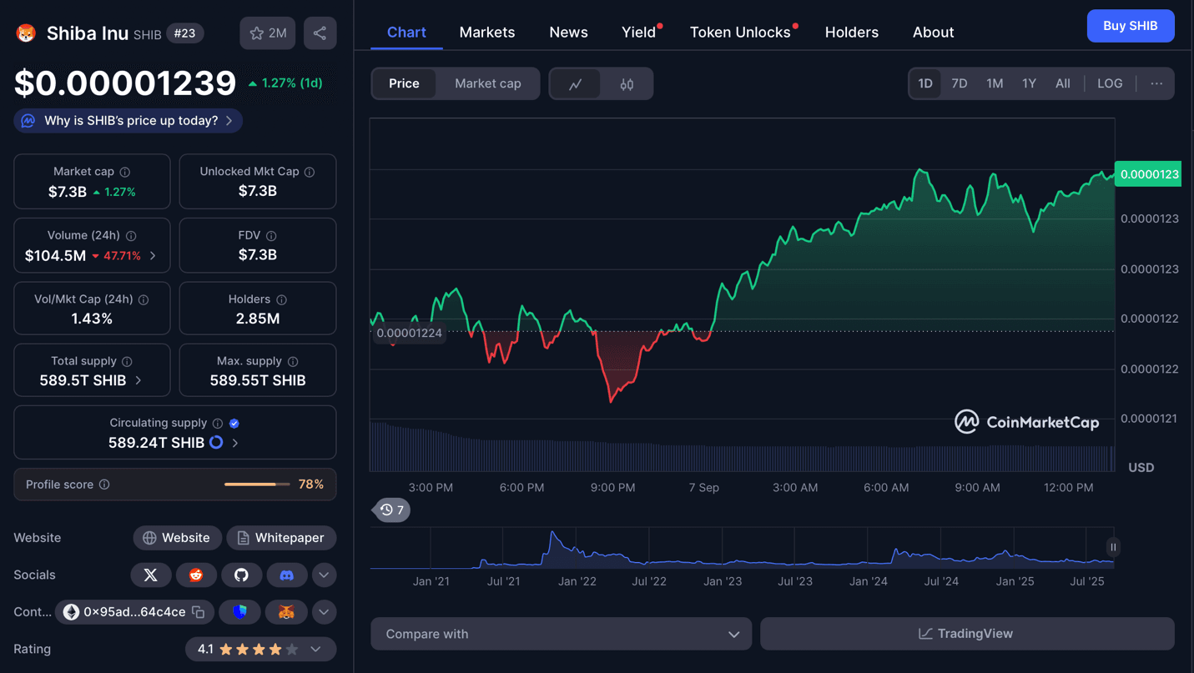
Task: Open the Compare with dropdown
Action: pos(562,634)
